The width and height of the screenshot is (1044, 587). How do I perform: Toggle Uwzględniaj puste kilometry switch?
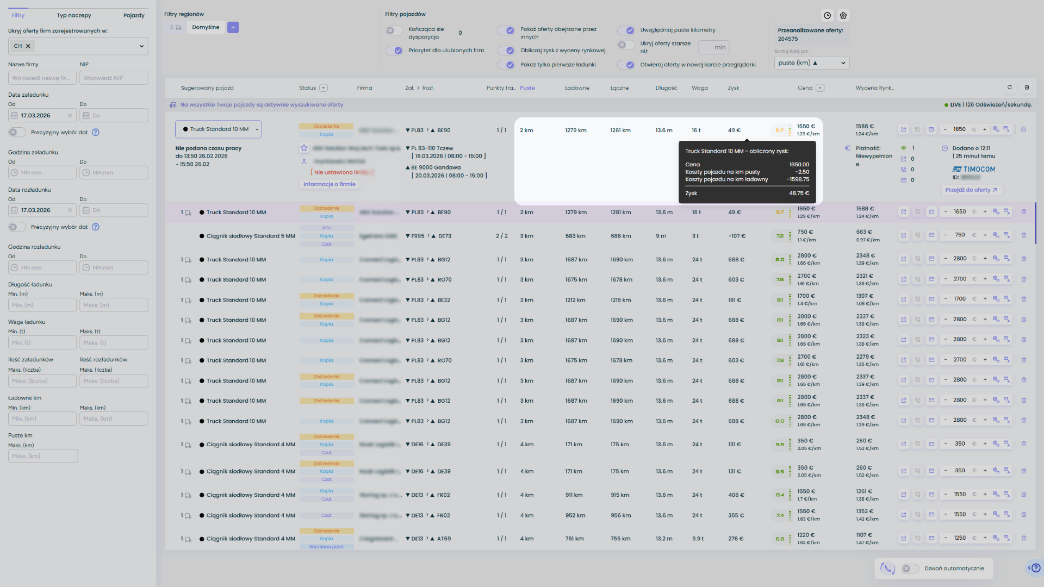tap(626, 30)
